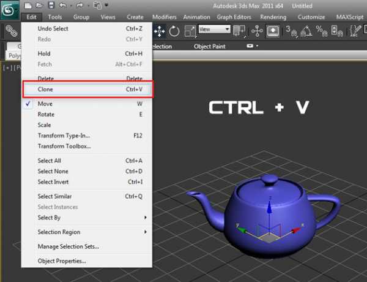Screen dimensions: 367x282
Task: Choose Delete from the Edit menu
Action: (87, 78)
